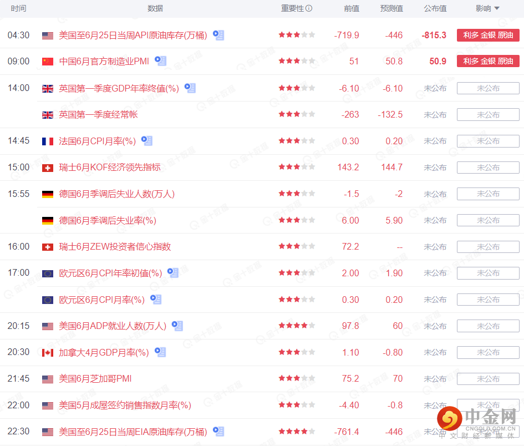Screen dimensions: 524x446
Task: Open the 美国6月芝加哥PMI link
Action: (95, 379)
